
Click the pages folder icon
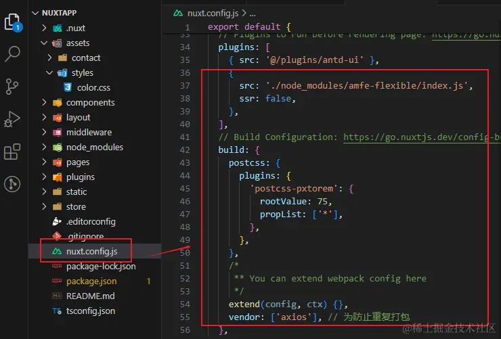[57, 162]
